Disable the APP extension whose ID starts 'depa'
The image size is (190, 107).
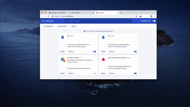[x=94, y=51]
